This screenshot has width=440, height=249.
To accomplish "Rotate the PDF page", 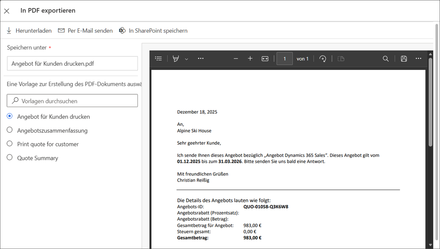I will coord(323,59).
